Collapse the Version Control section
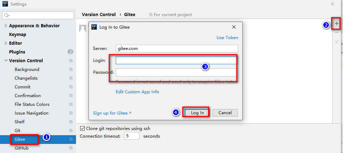 [6, 61]
